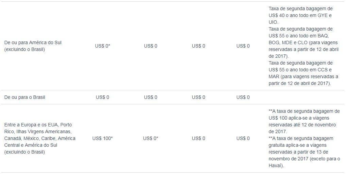The height and width of the screenshot is (176, 347).
Task: Select the 'De ou para América do Sul' row label
Action: 33,46
